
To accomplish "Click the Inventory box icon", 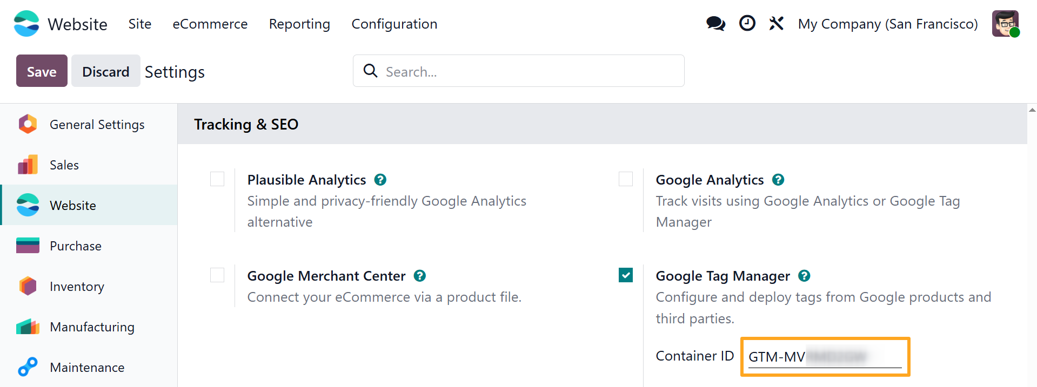I will [x=28, y=286].
